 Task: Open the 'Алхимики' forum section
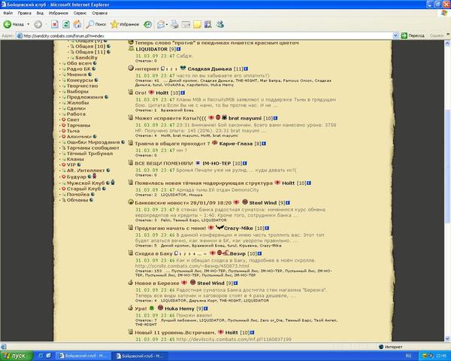(79, 136)
